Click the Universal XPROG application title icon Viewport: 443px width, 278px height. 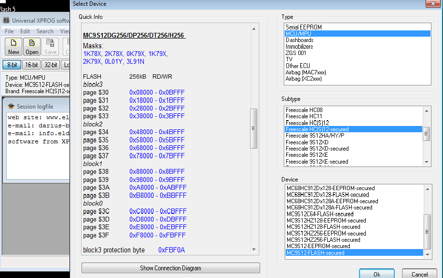[x=6, y=20]
